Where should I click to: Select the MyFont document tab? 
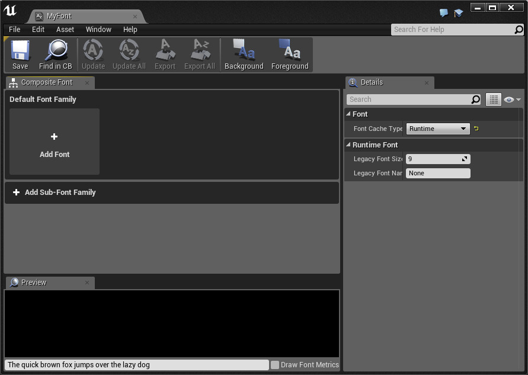click(x=86, y=16)
